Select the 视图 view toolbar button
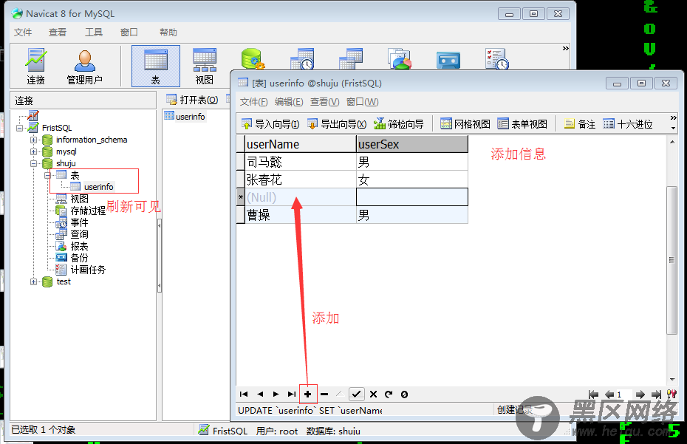 pos(204,66)
